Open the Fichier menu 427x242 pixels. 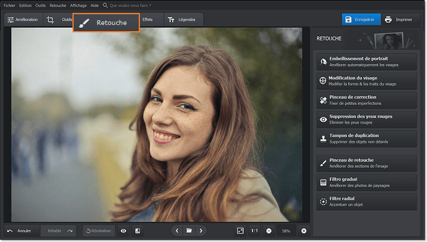tap(9, 6)
